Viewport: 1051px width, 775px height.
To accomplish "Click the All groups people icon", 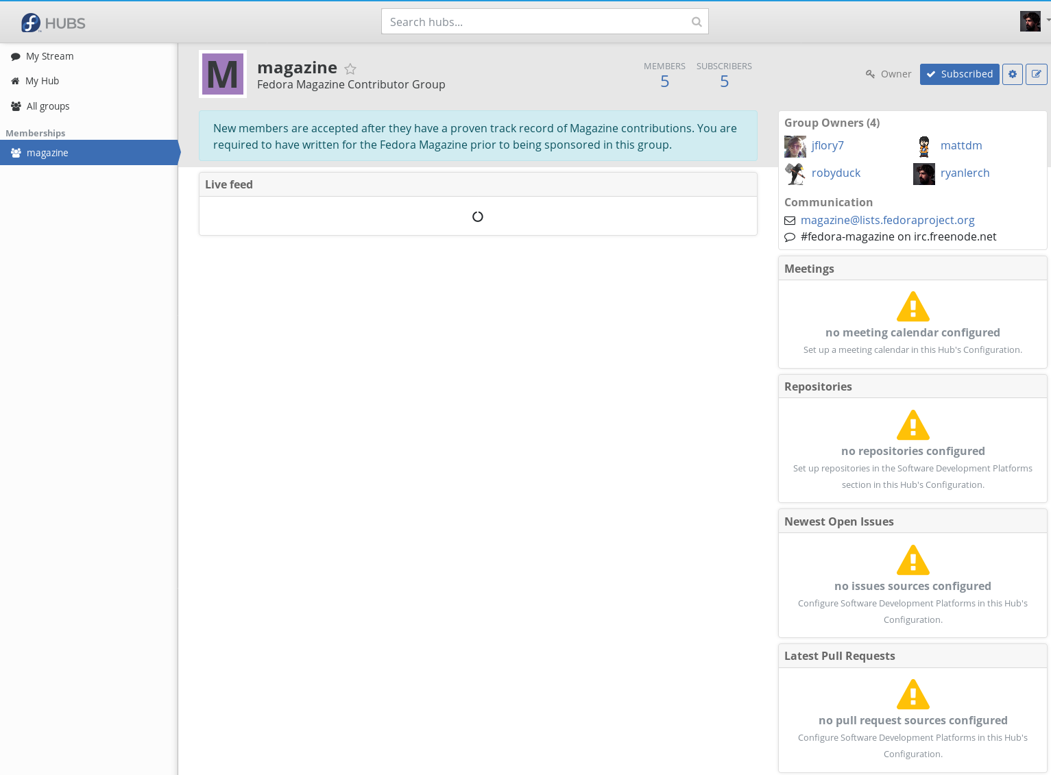I will (16, 106).
